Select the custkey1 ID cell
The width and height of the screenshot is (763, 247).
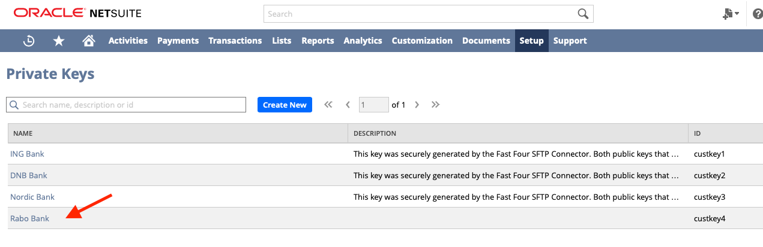click(710, 154)
